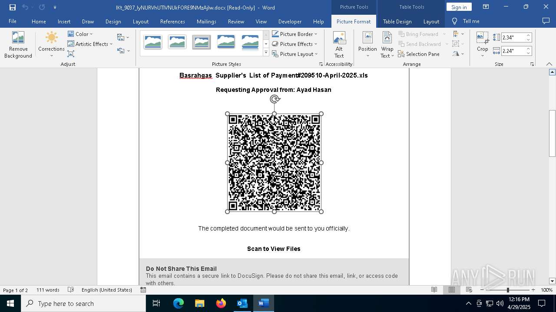Click the Page 1 of 2 indicator
This screenshot has height=312, width=556.
coord(16,290)
